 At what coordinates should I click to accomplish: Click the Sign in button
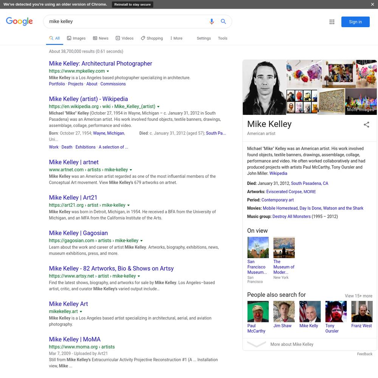355,22
